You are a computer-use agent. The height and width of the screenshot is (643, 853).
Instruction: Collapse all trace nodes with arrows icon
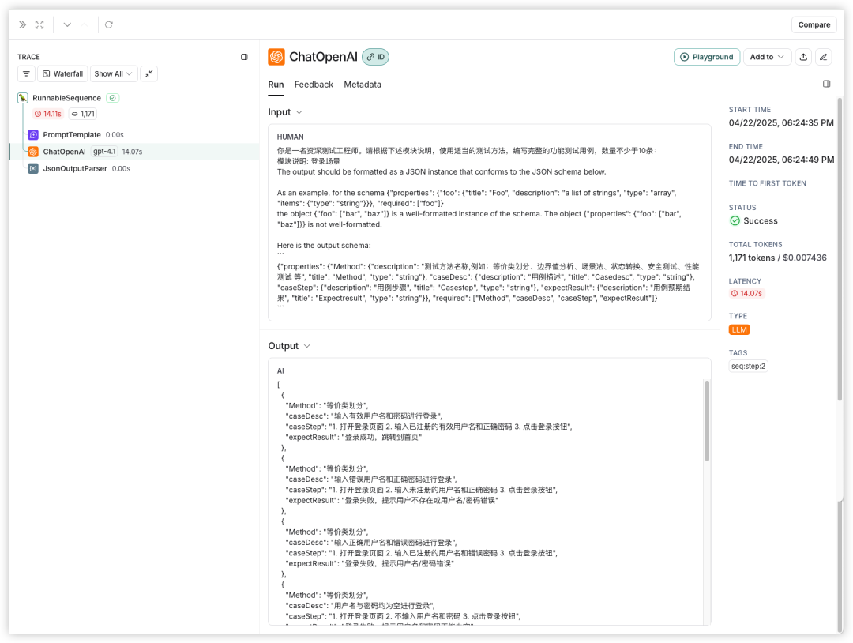(x=148, y=73)
